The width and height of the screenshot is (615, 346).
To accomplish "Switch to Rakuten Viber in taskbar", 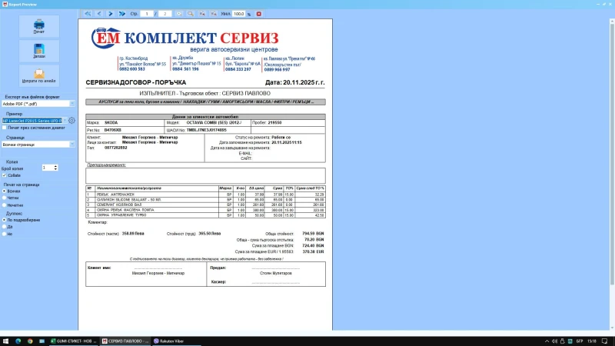I will [x=173, y=340].
